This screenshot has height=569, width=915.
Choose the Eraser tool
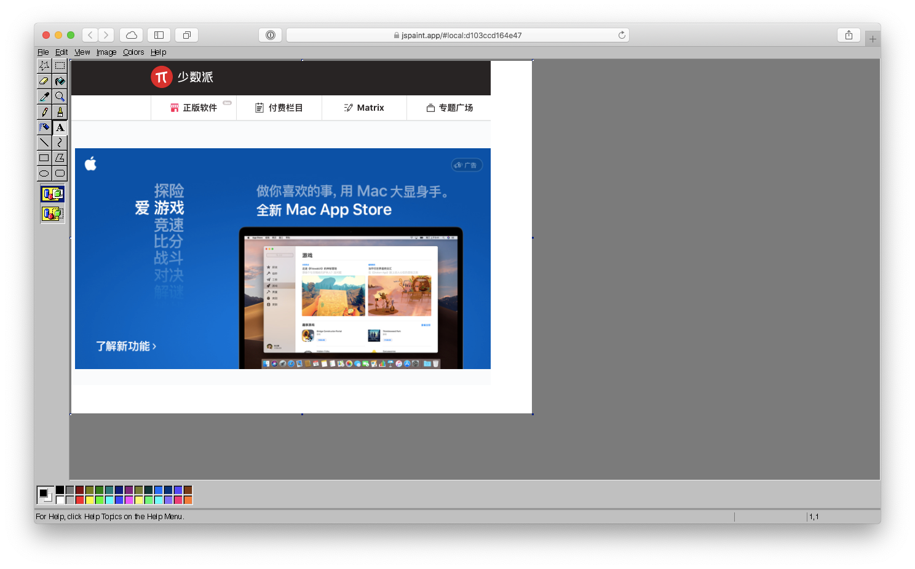pos(44,81)
